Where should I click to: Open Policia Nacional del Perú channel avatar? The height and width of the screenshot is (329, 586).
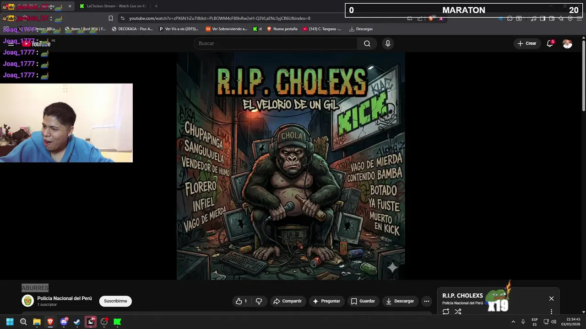[x=28, y=301]
